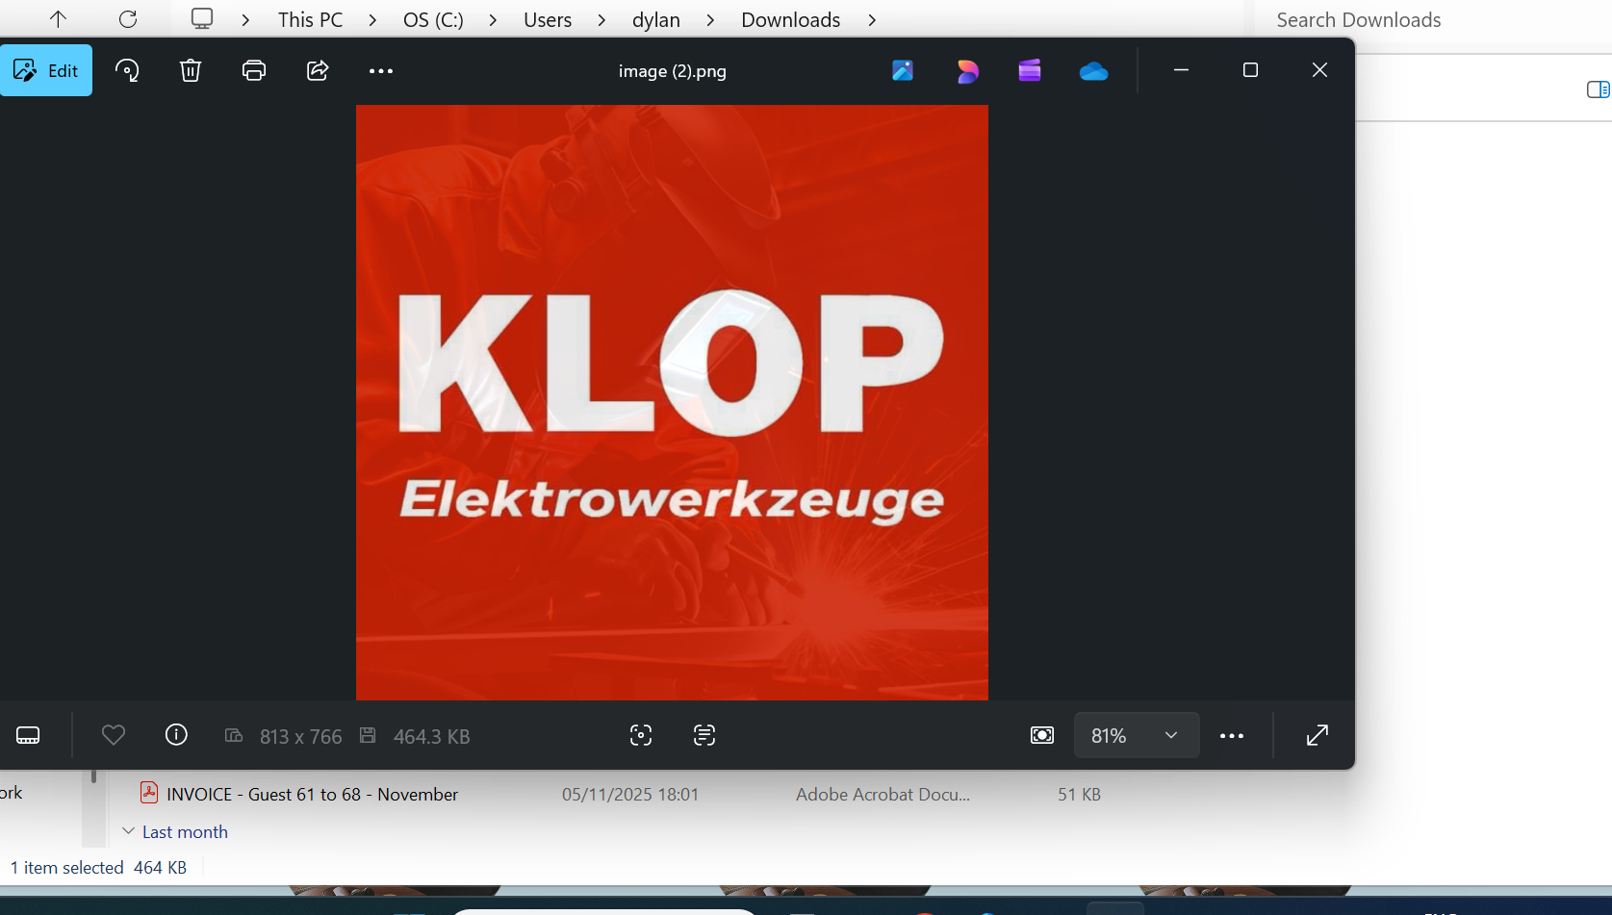Open OneDrive cloud icon in Photos
This screenshot has width=1612, height=915.
(1093, 71)
